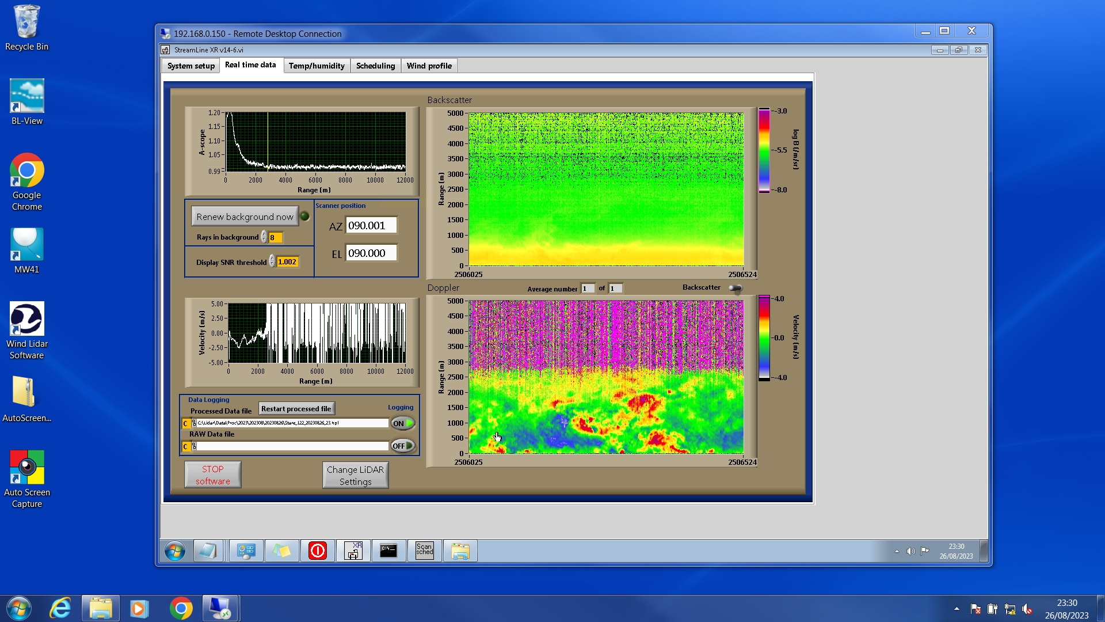The image size is (1105, 622).
Task: Click the StreamLine XR taskbar icon
Action: click(x=353, y=551)
